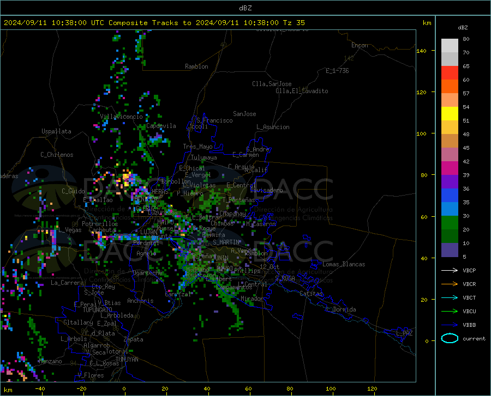This screenshot has width=491, height=396.
Task: Click the cyan VBCT arrow in legend
Action: point(450,297)
